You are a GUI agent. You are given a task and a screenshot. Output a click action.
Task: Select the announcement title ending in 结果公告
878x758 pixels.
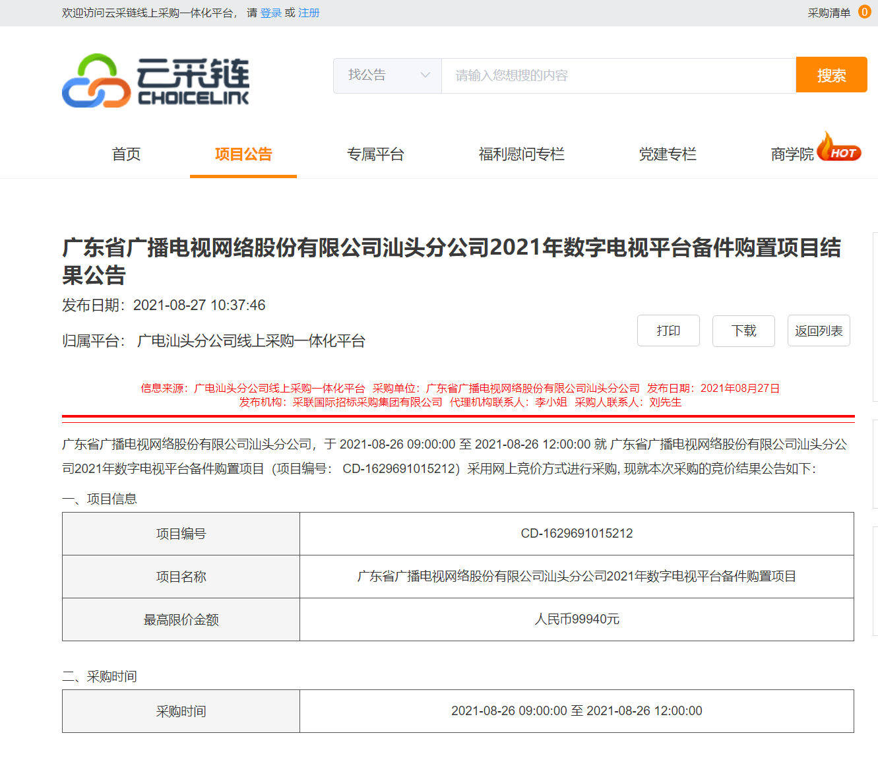point(452,261)
